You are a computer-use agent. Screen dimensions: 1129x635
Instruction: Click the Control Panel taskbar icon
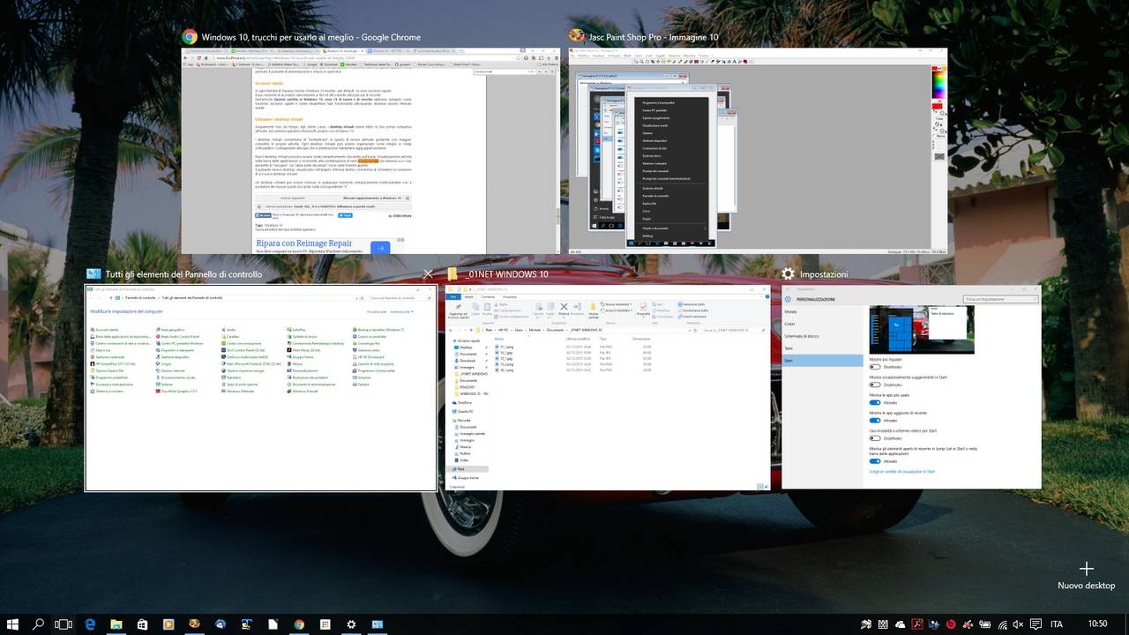click(378, 624)
